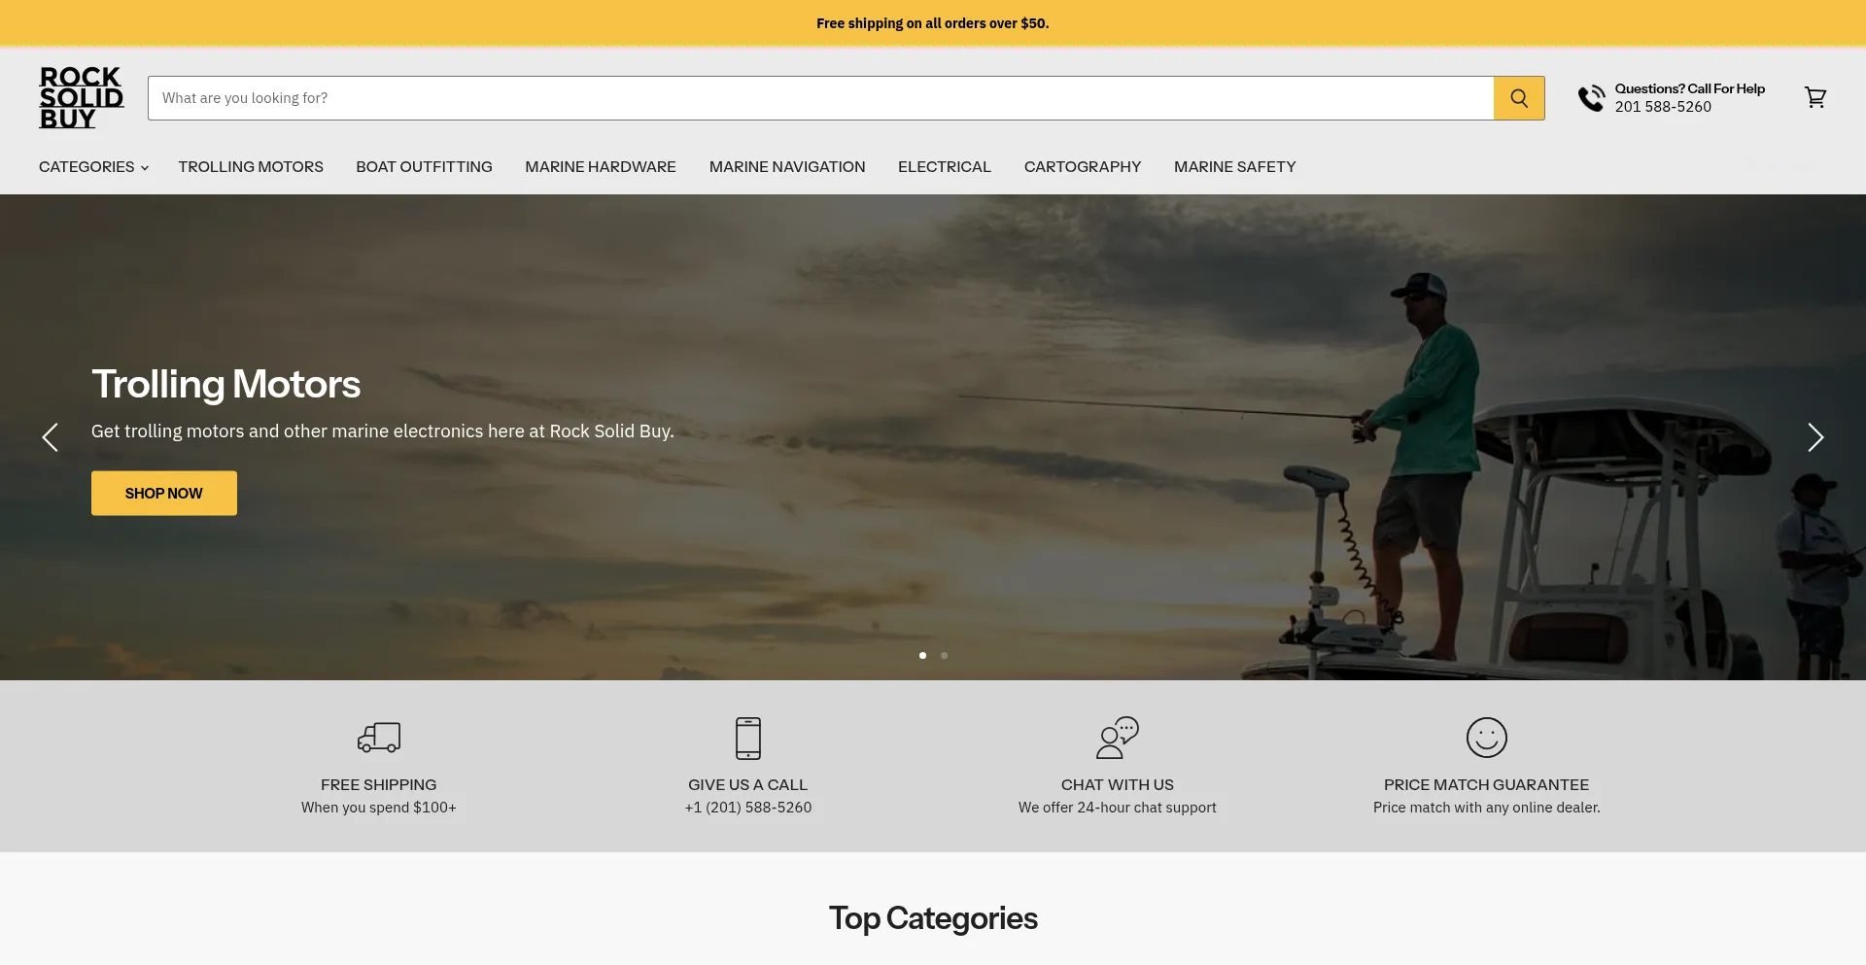Click the Trolling Motors hero heading
The image size is (1866, 965).
[226, 384]
